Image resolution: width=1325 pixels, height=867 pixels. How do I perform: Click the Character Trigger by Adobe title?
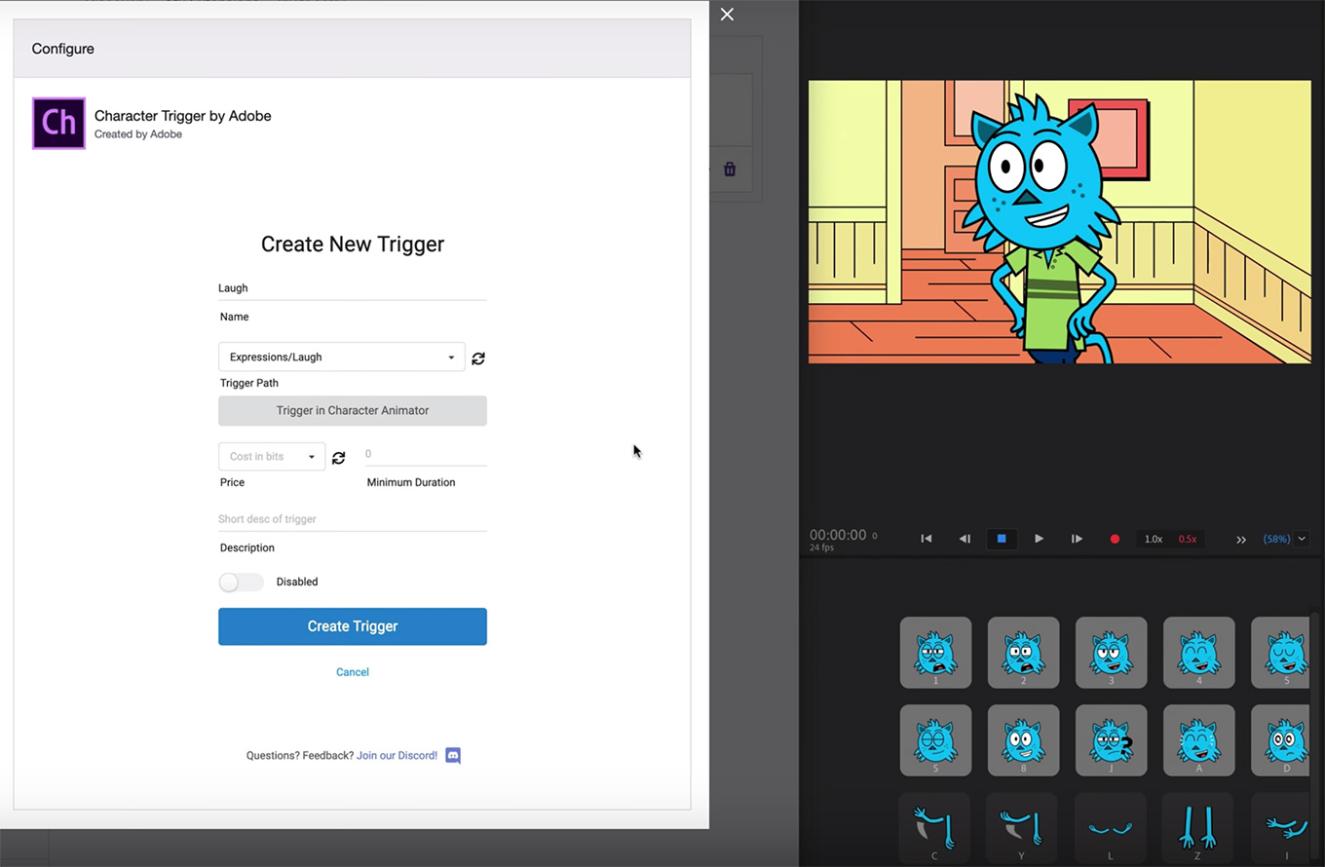pos(183,116)
